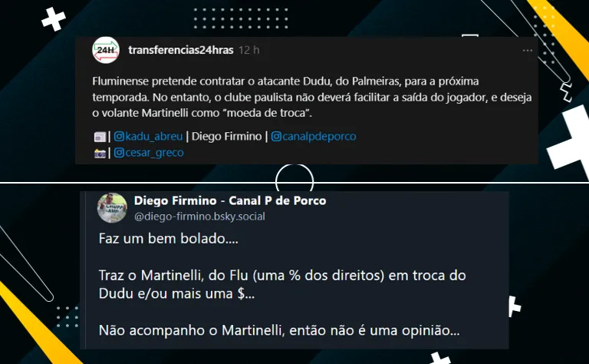Click the transferencias24hras username
This screenshot has width=589, height=364.
(x=181, y=50)
